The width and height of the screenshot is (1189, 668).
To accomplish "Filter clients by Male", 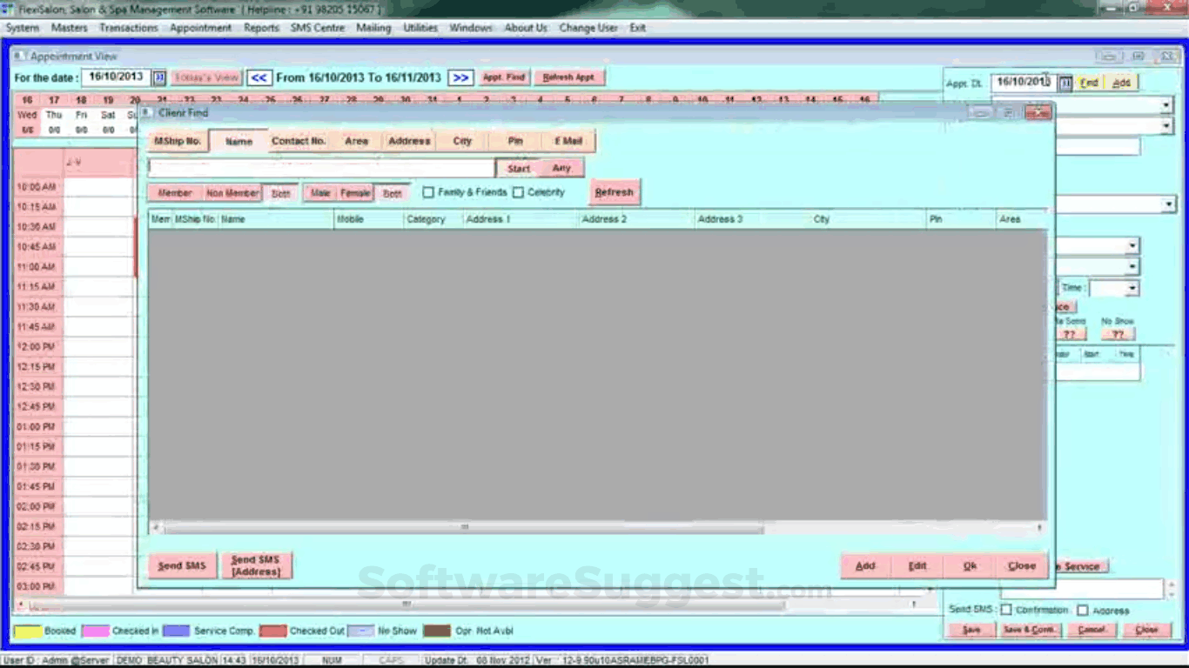I will point(320,193).
